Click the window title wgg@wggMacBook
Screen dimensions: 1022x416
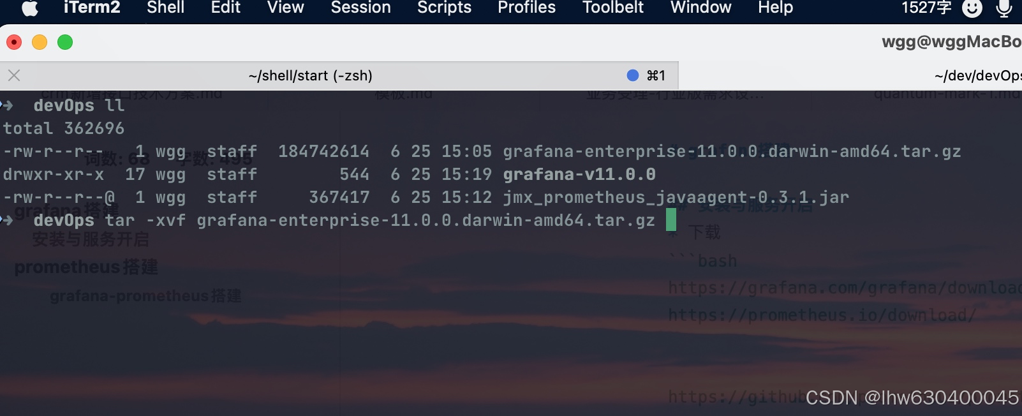[951, 42]
